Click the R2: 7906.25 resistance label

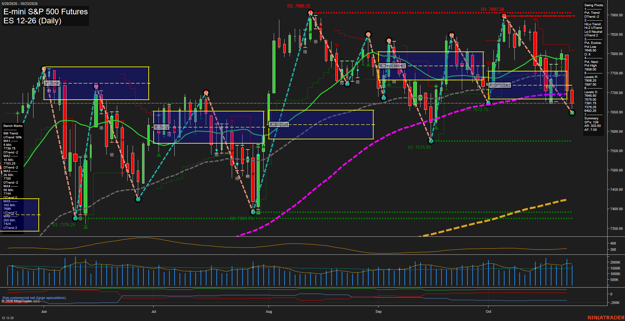point(299,6)
